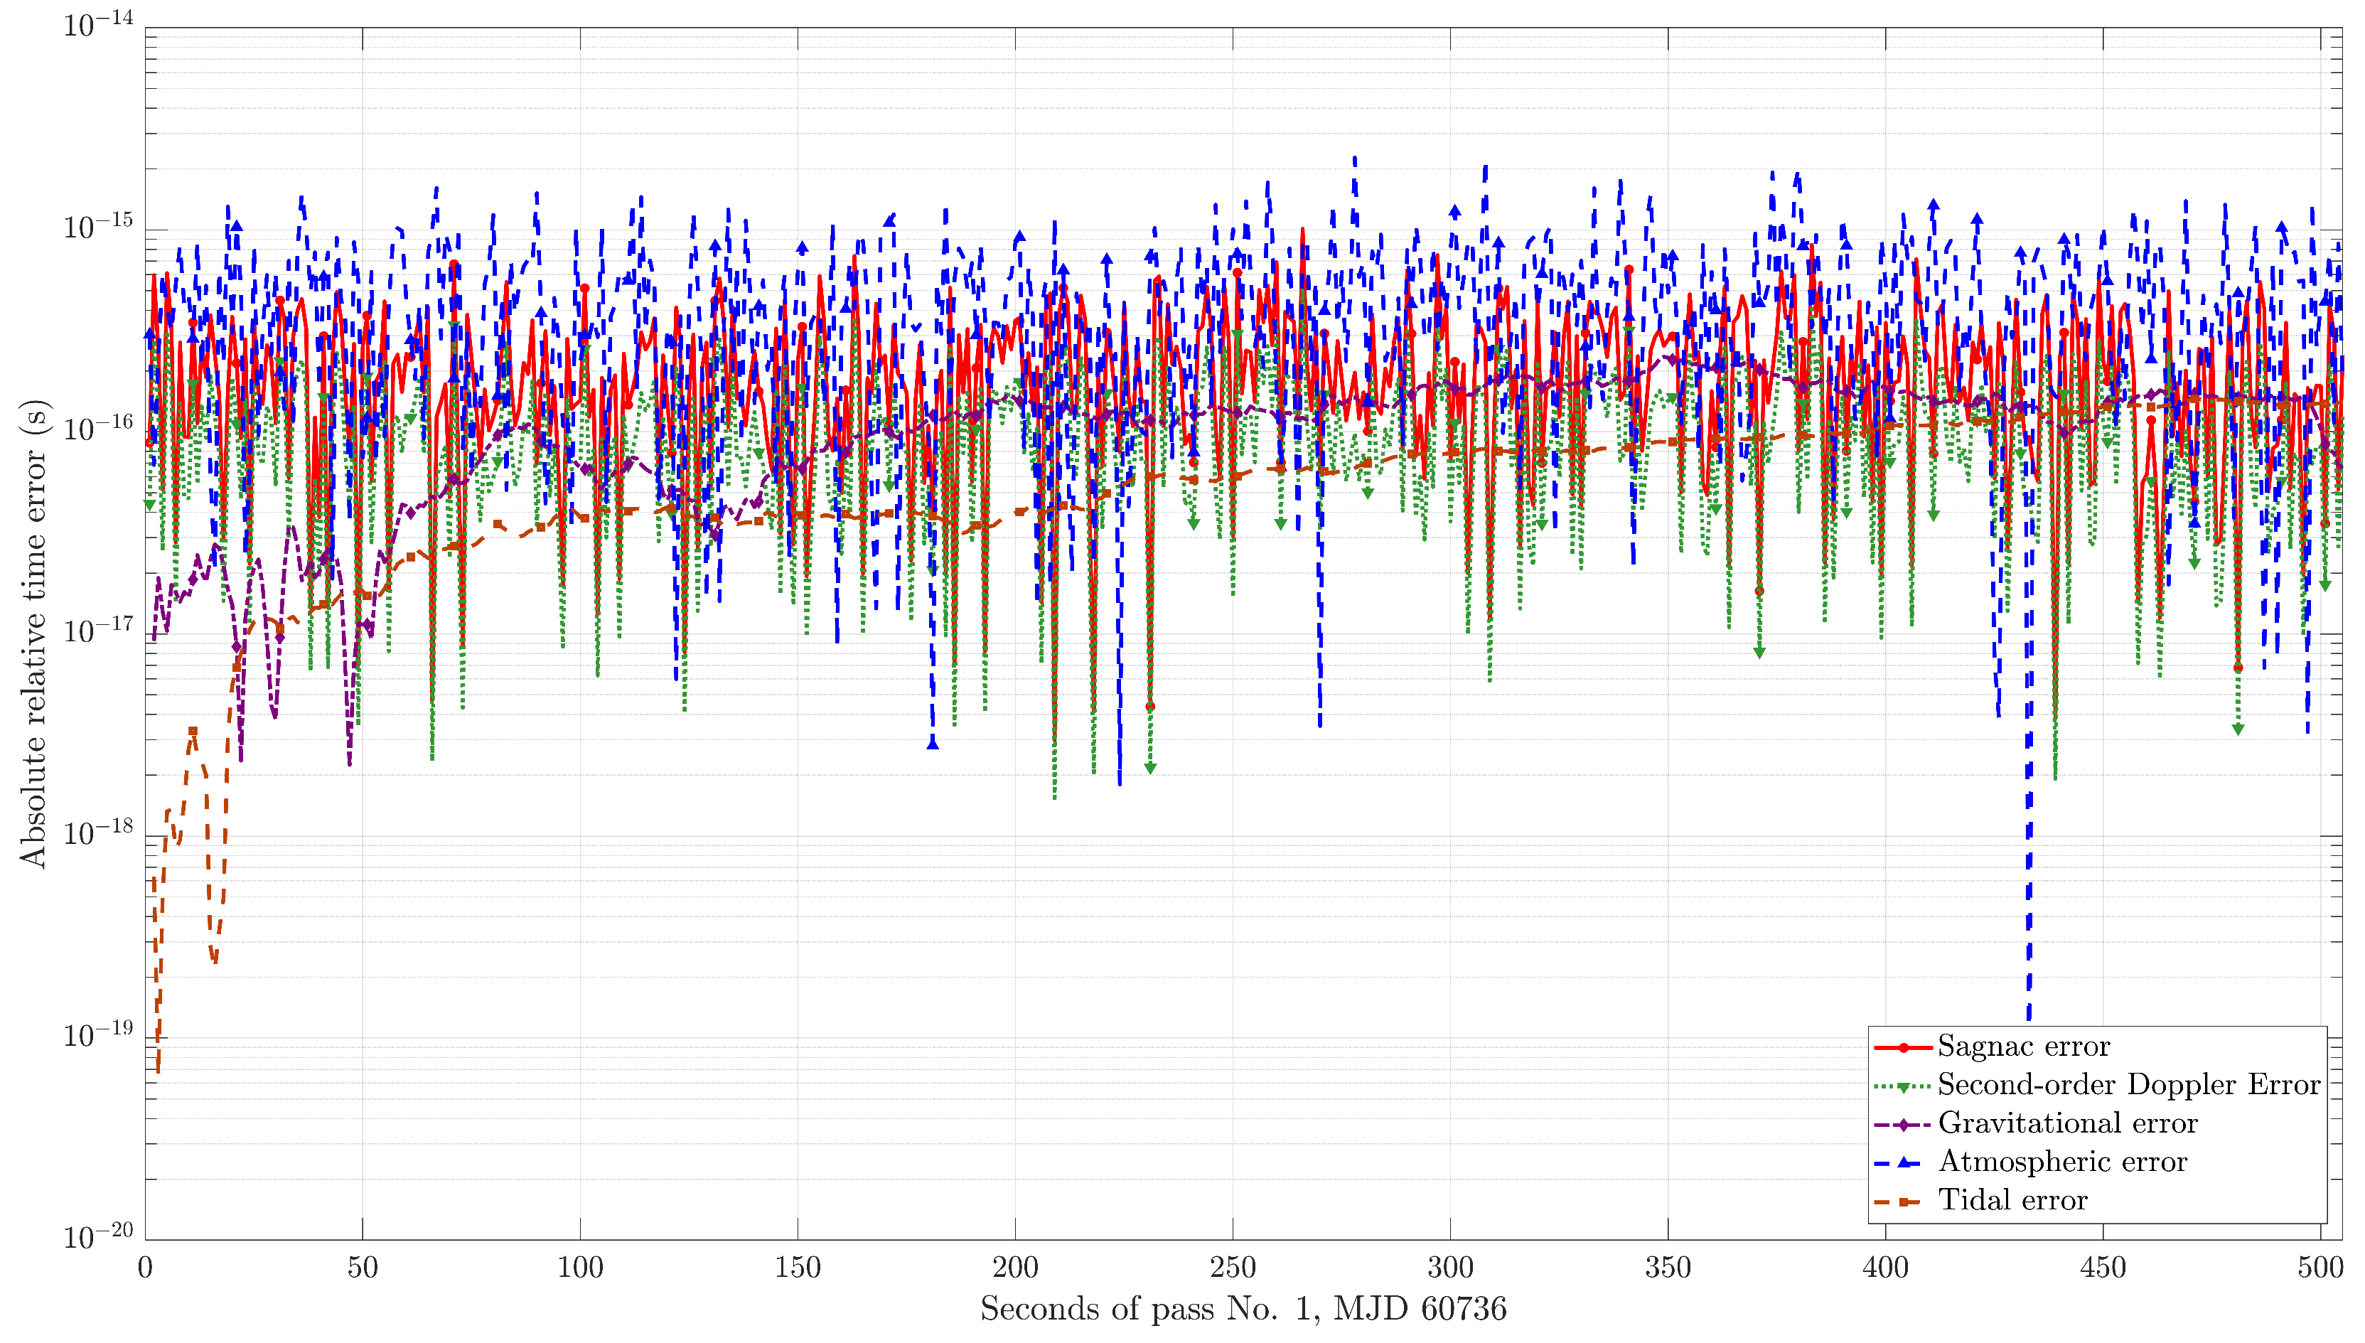Select the Gravitational error legend text

coord(2067,1123)
